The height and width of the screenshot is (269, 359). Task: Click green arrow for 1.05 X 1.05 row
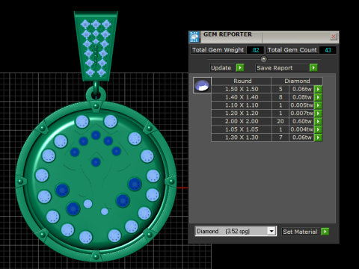318,129
